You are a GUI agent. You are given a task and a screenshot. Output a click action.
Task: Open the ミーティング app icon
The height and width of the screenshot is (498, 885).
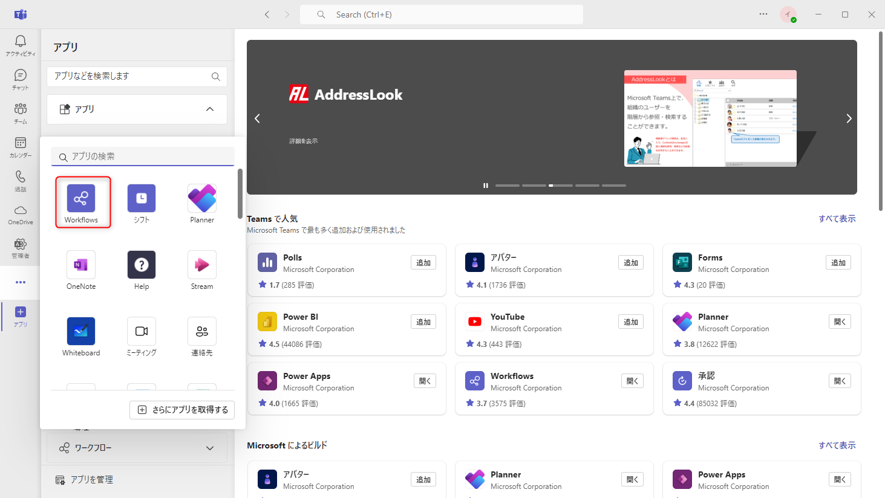(x=142, y=332)
